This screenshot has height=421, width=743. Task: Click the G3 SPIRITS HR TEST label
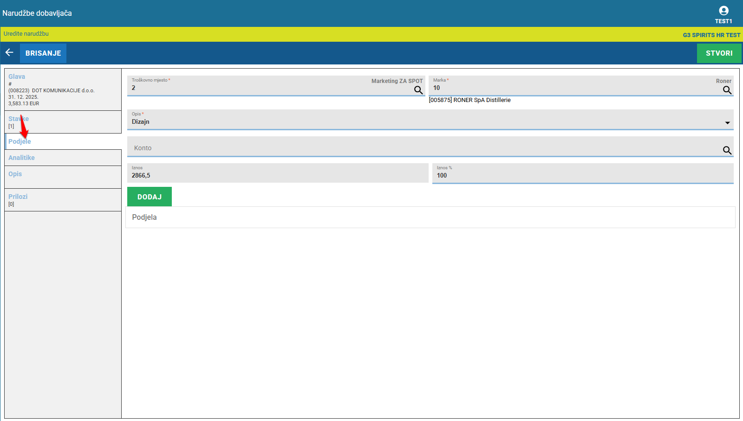[711, 35]
